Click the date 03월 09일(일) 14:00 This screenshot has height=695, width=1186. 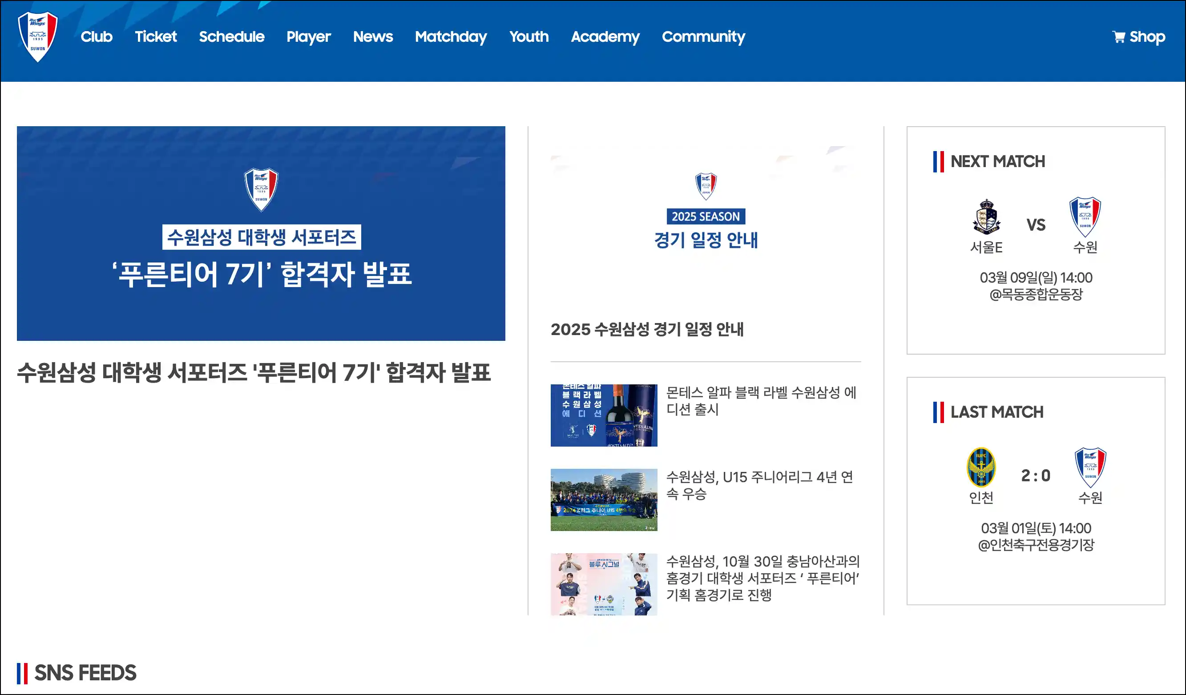tap(1036, 277)
